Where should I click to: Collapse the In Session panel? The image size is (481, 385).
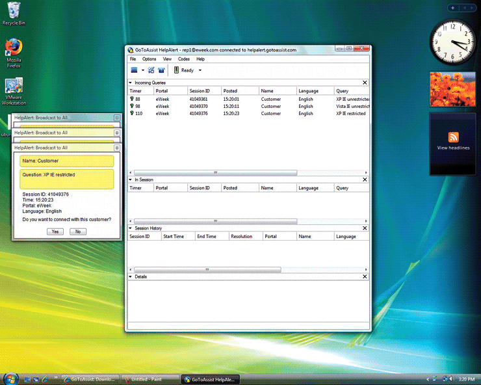[131, 179]
